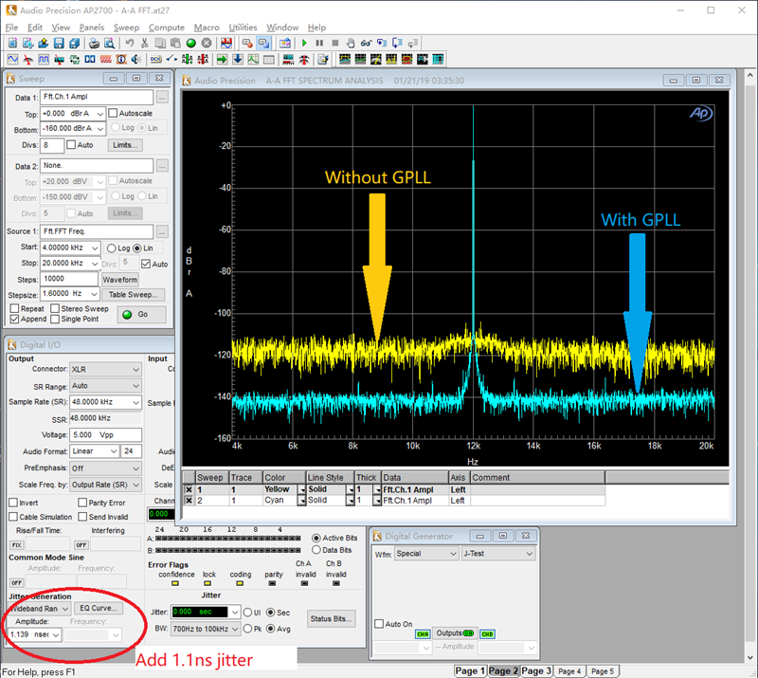Click the Go button in Sweep panel
This screenshot has height=678, width=758.
point(141,315)
